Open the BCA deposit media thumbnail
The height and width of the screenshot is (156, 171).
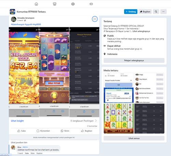(x=119, y=88)
